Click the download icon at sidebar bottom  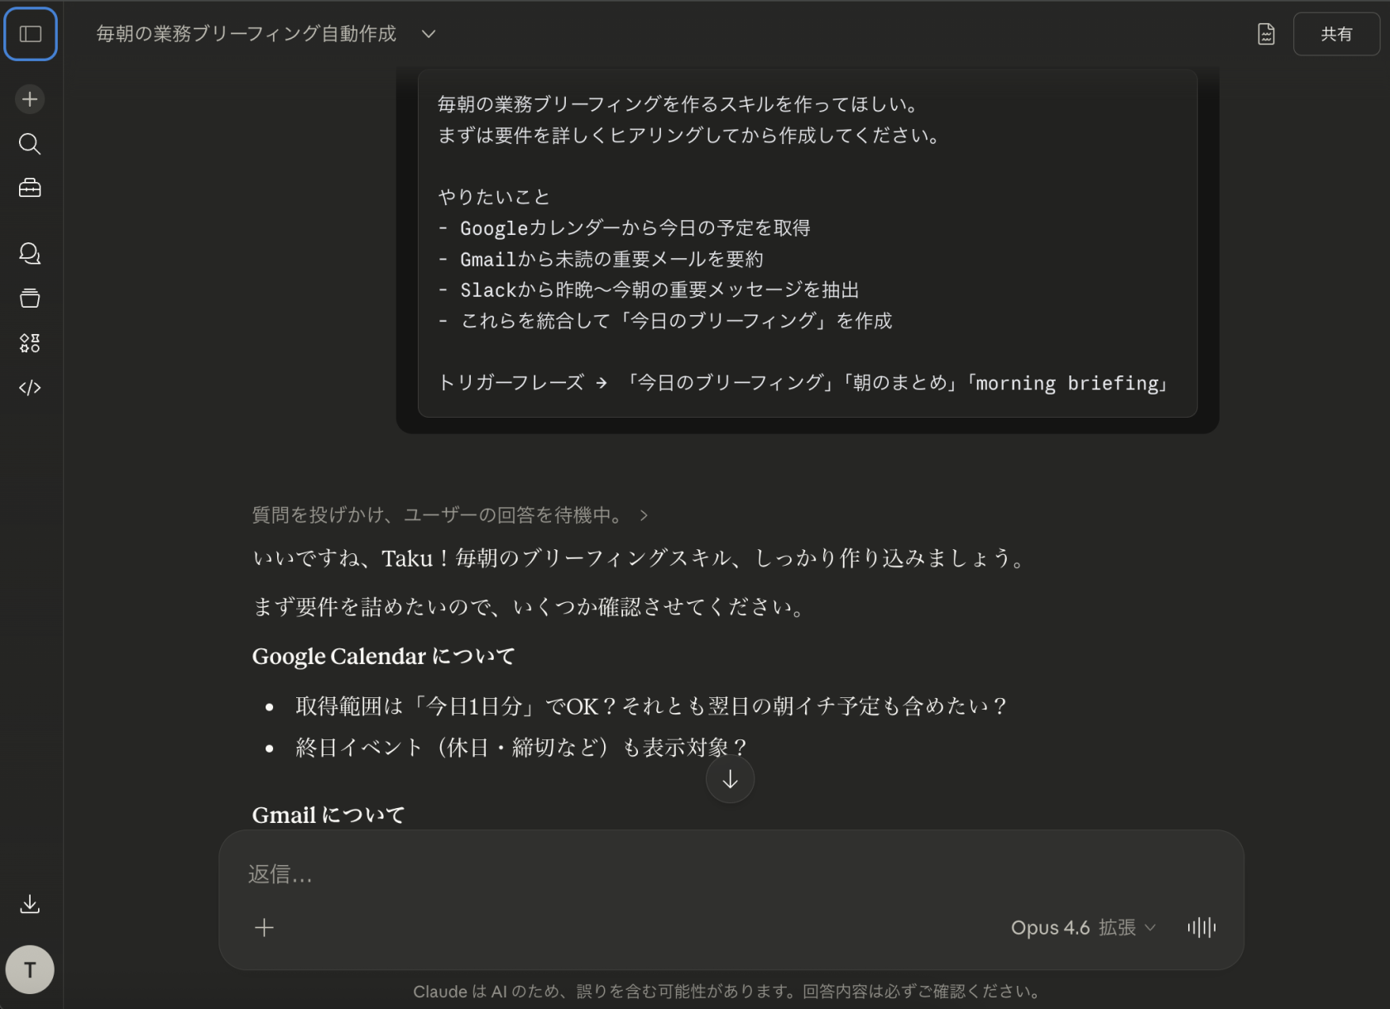click(30, 903)
